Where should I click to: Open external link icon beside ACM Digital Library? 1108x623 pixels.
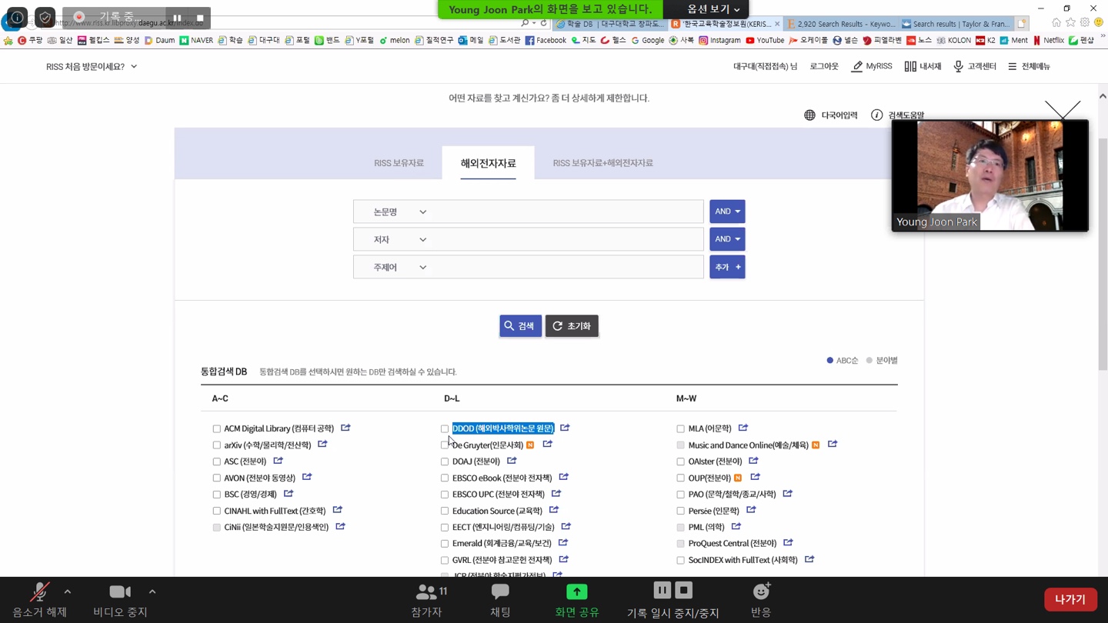(345, 428)
